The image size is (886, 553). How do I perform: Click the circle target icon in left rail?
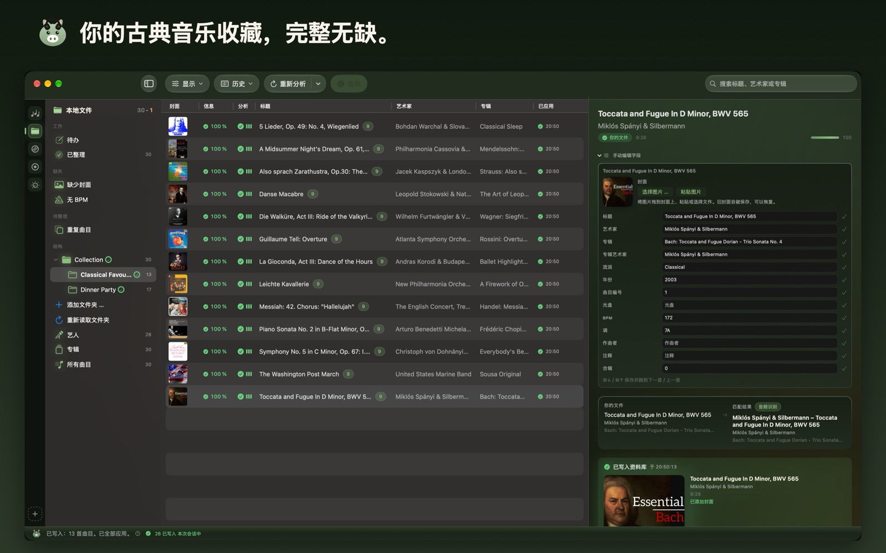point(35,166)
